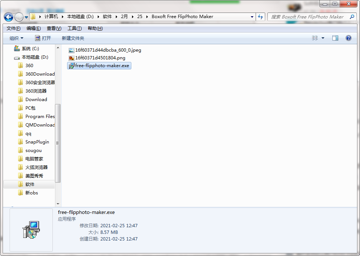
Task: Open the Download folder in sidebar
Action: coord(36,100)
